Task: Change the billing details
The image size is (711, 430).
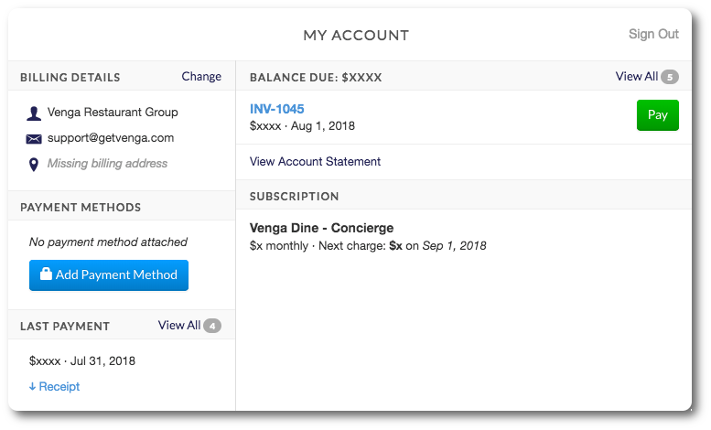Action: pyautogui.click(x=201, y=76)
